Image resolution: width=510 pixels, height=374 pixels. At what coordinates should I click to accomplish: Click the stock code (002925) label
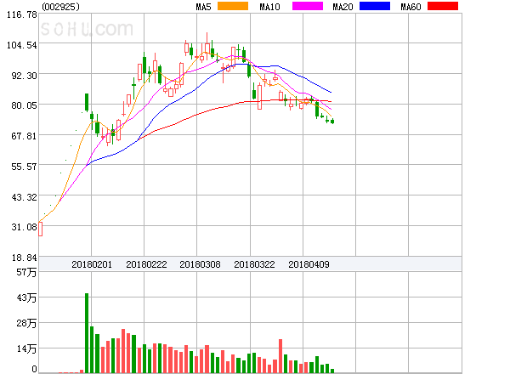coord(60,7)
